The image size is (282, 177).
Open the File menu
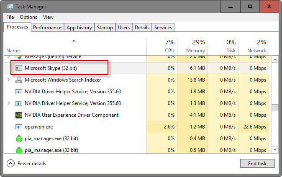(10, 17)
